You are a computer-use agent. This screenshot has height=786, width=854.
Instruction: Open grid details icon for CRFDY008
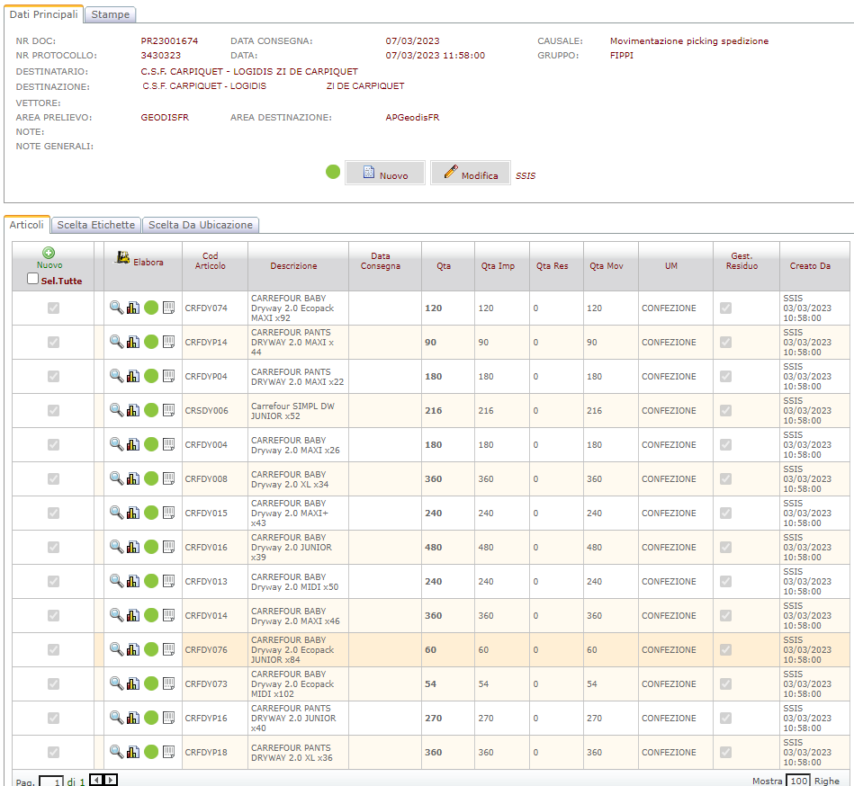169,479
